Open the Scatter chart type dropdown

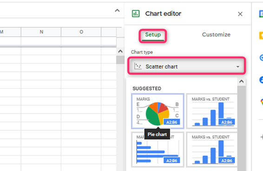186,66
